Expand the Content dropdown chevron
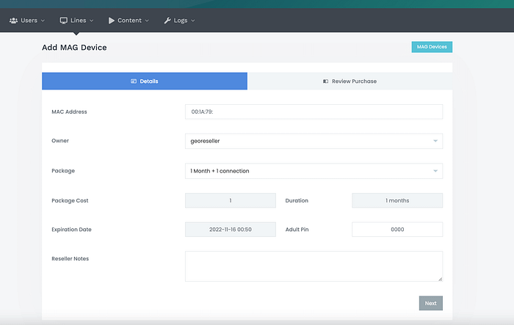Screen dimensions: 514x325 pos(147,21)
